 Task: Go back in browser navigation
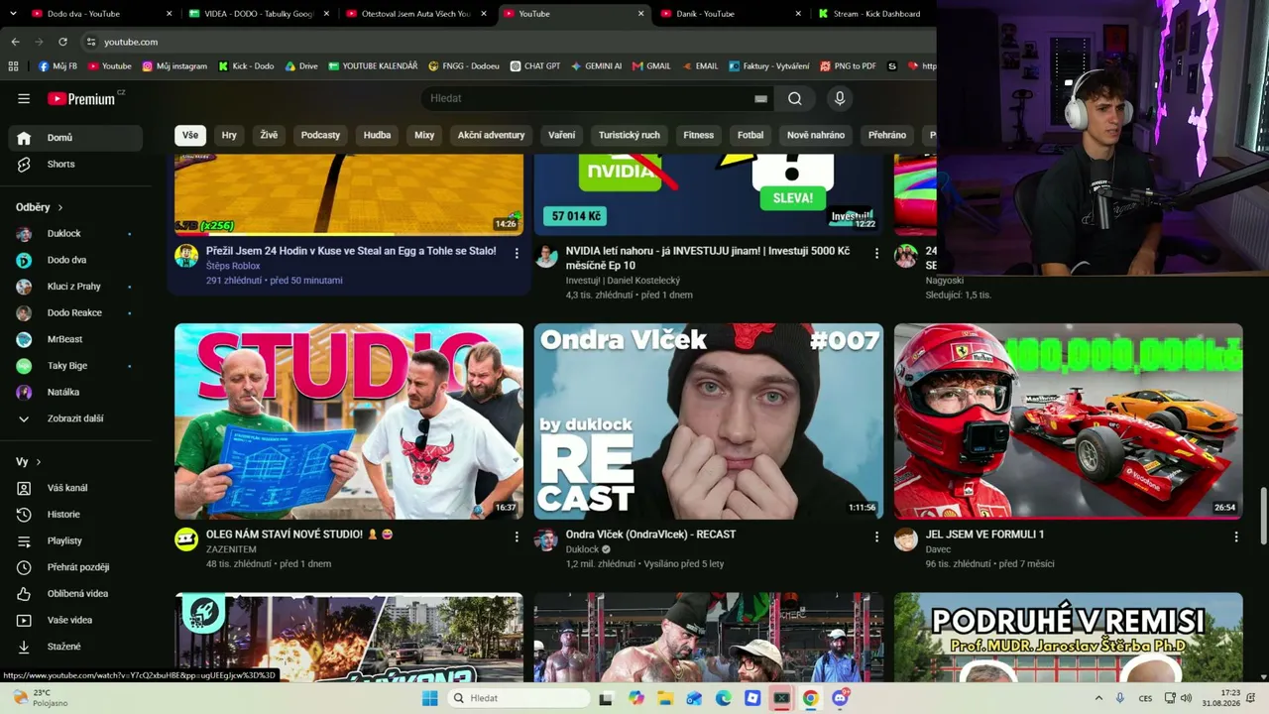coord(15,42)
